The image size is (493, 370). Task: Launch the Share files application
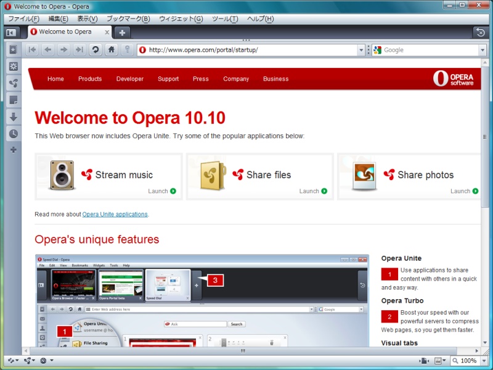(313, 191)
